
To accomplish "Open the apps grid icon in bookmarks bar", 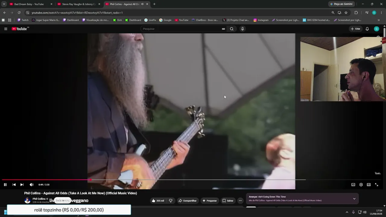I will coord(10,20).
